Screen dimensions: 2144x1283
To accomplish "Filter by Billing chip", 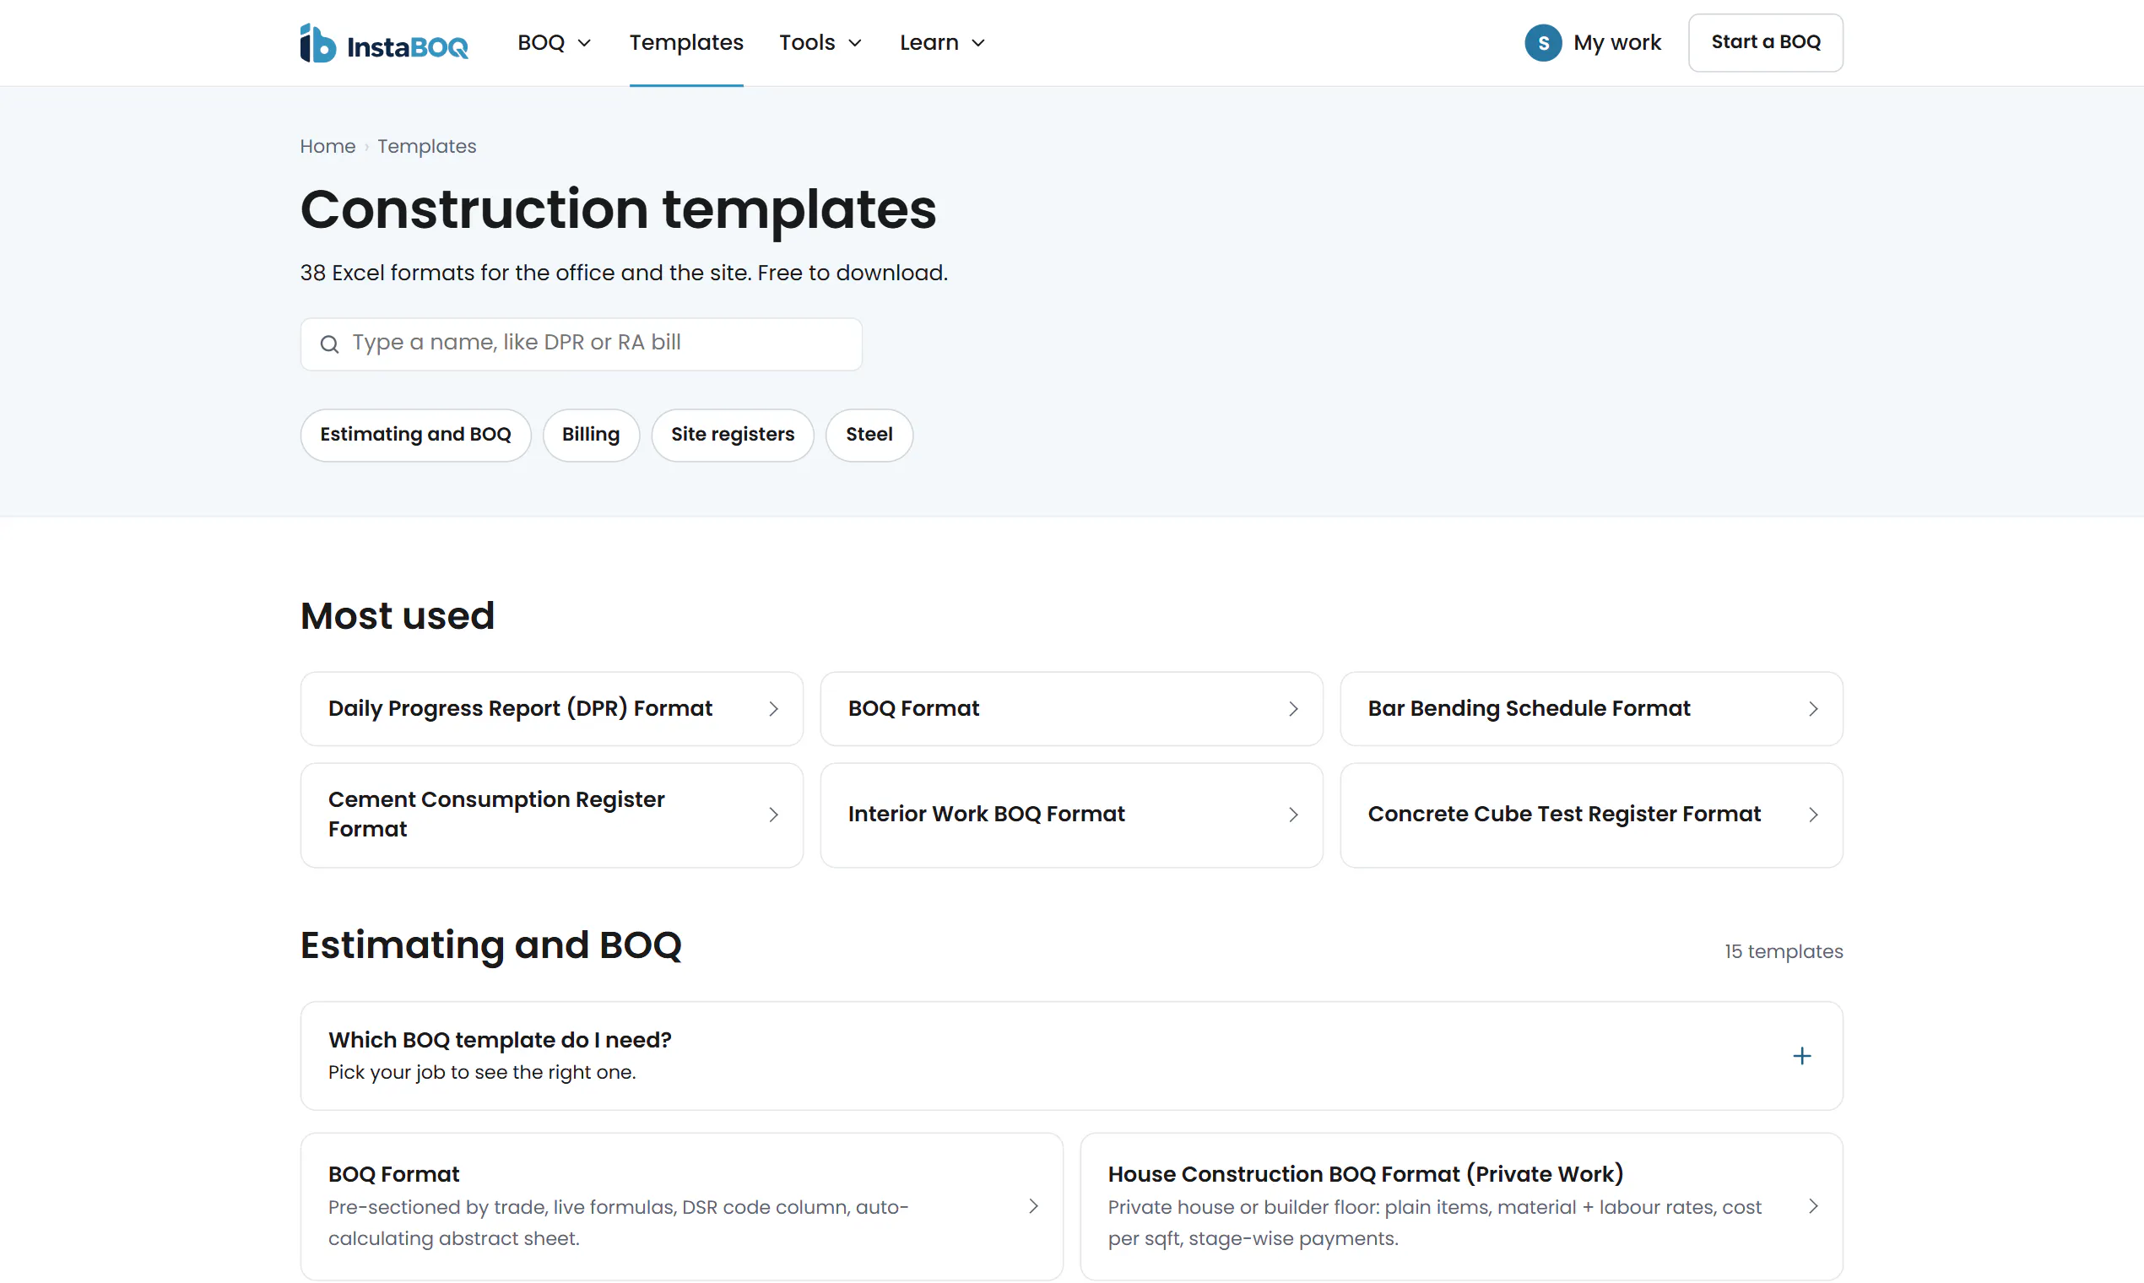I will pos(591,435).
